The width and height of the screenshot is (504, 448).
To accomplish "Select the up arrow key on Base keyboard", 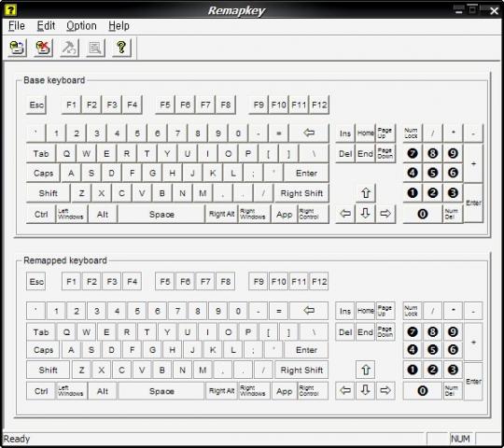I will (x=366, y=193).
